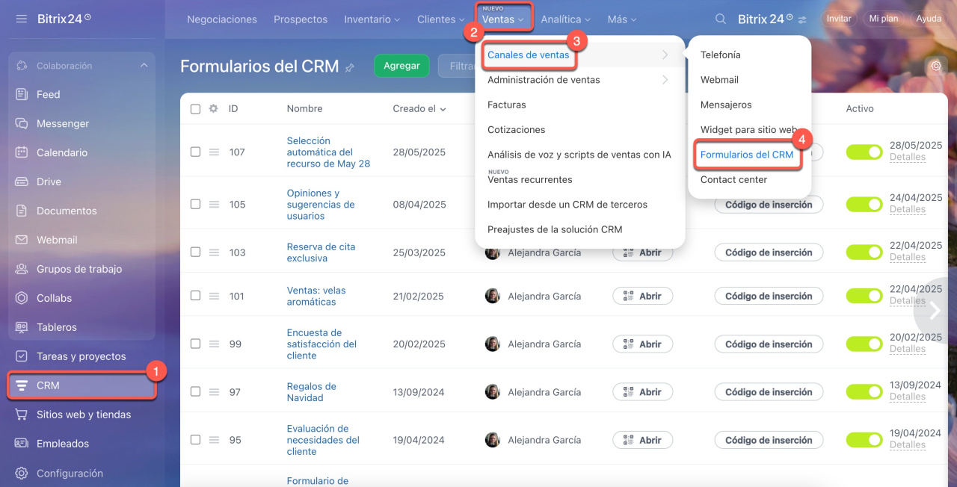
Task: Click the Tableros sidebar icon
Action: [22, 327]
